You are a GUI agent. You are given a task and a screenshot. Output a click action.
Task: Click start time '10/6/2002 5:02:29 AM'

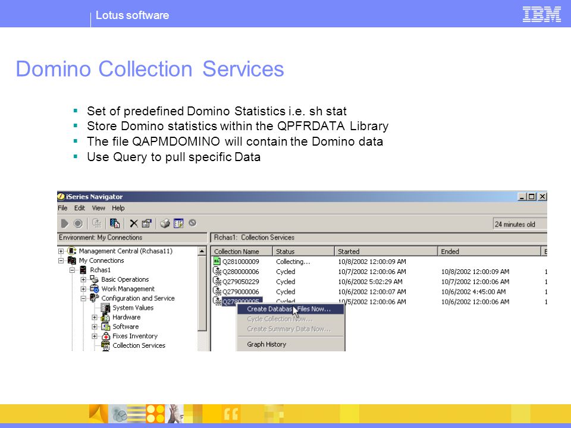click(x=370, y=282)
